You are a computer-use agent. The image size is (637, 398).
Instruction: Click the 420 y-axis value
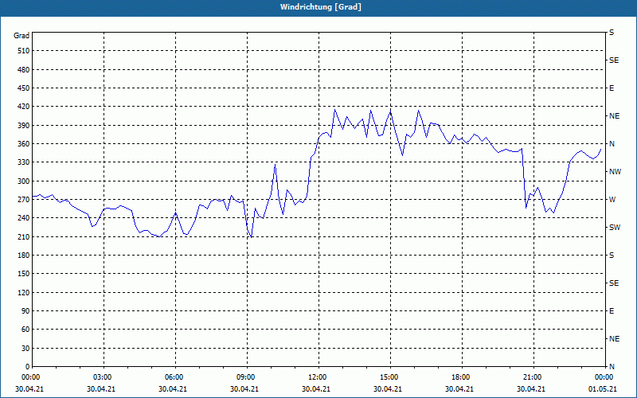tap(24, 107)
